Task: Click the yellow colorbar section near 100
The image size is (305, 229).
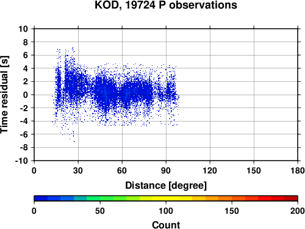Action: [x=166, y=198]
